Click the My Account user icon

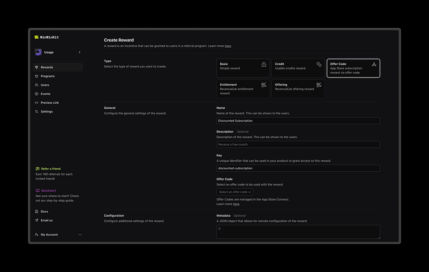37,234
